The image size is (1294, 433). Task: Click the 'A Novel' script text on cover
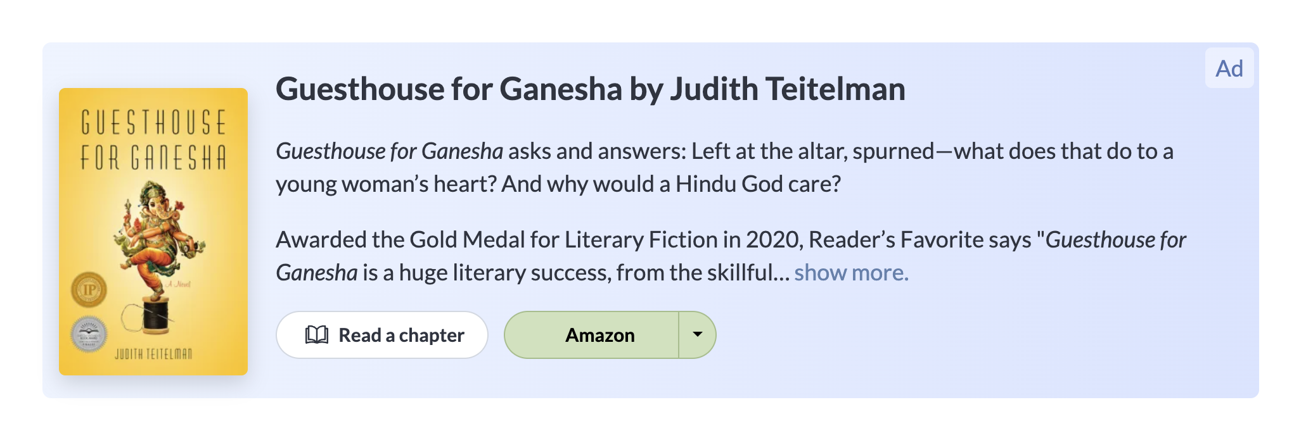[x=179, y=284]
